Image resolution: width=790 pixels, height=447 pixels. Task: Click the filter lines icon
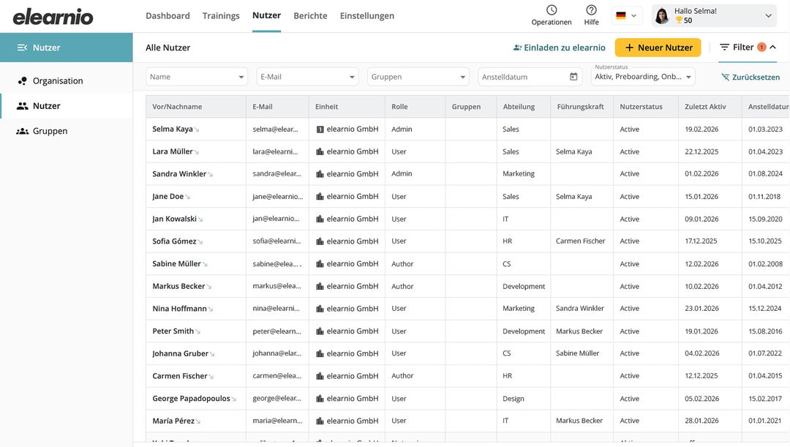pyautogui.click(x=724, y=47)
